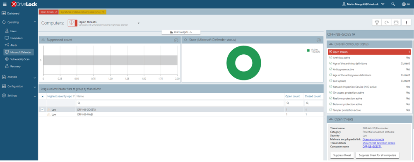Open the Alerts sidebar item
This screenshot has width=414, height=162.
pyautogui.click(x=14, y=45)
